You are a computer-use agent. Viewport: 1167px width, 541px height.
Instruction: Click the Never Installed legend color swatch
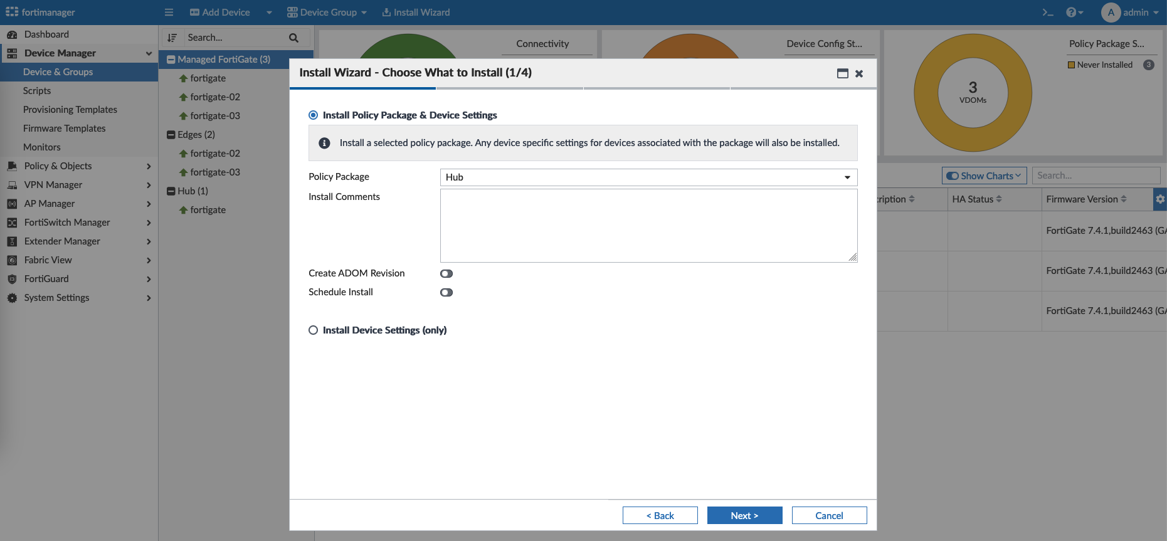point(1071,65)
